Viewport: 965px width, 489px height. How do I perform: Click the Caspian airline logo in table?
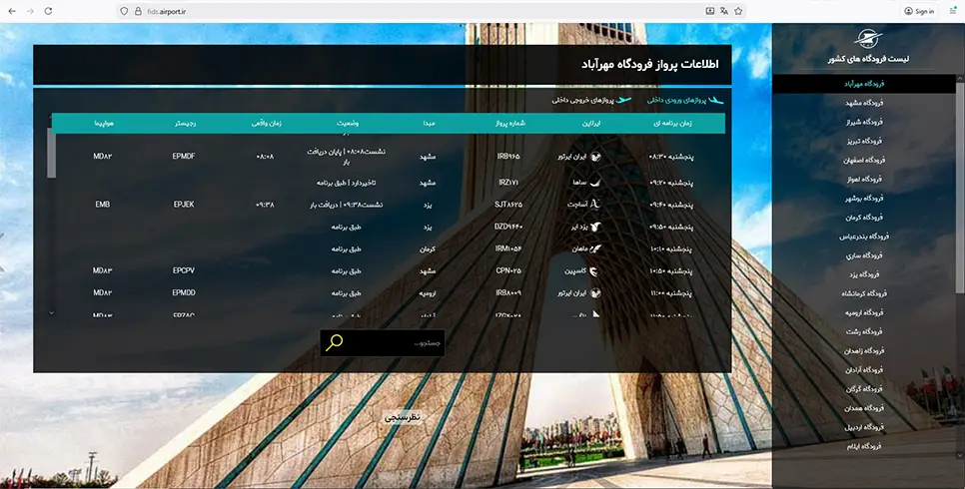pyautogui.click(x=593, y=271)
